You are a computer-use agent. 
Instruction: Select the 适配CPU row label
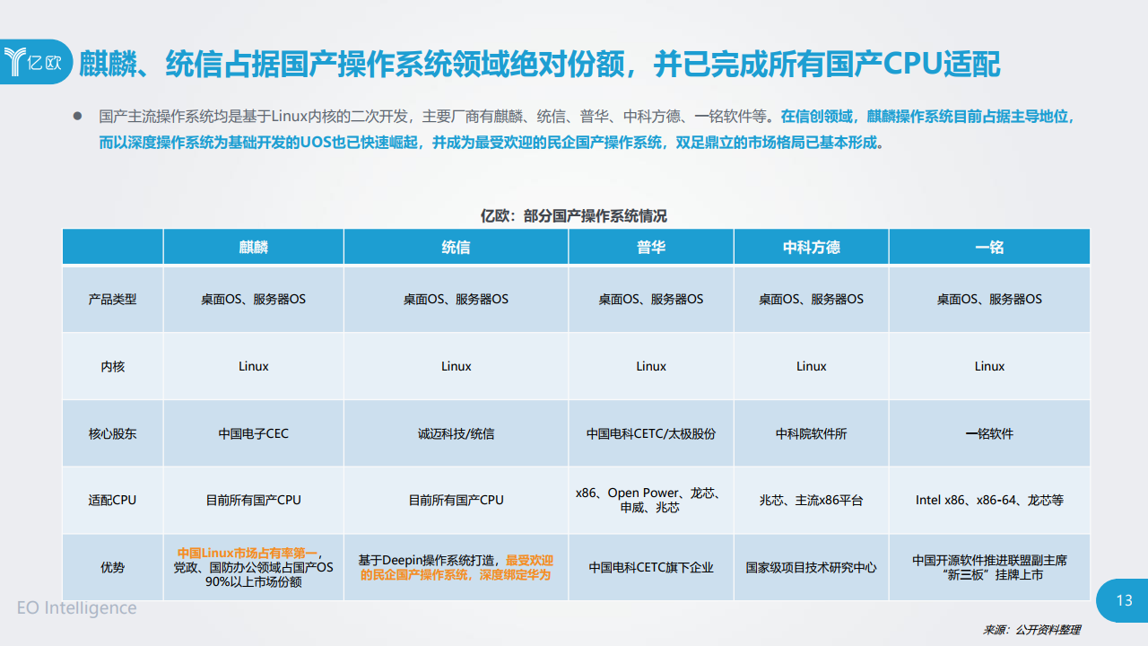point(113,500)
